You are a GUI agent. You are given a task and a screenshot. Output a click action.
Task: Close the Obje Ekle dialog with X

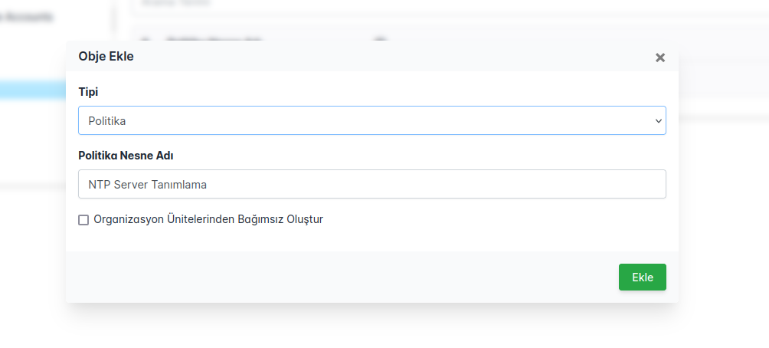click(660, 57)
